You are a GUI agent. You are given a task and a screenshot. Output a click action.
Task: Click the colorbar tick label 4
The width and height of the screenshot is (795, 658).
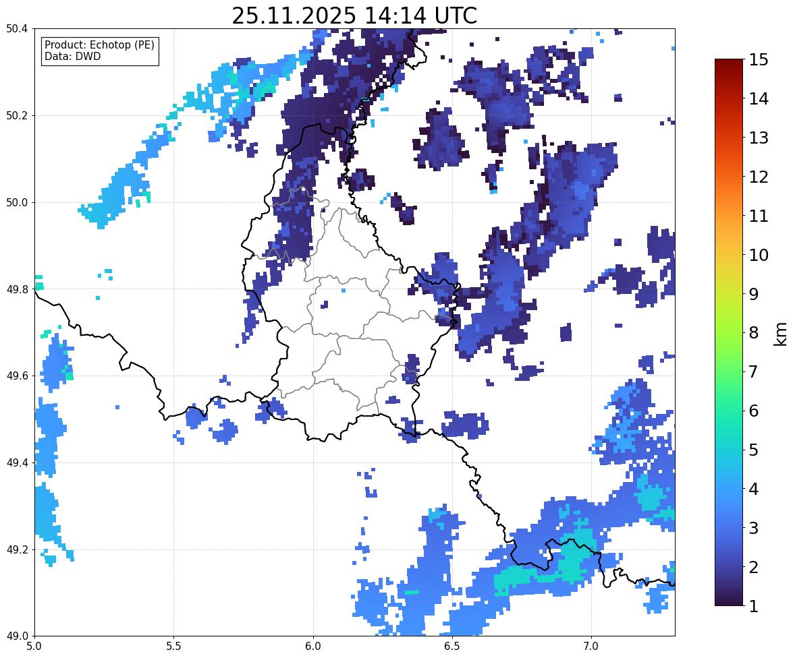(x=754, y=489)
